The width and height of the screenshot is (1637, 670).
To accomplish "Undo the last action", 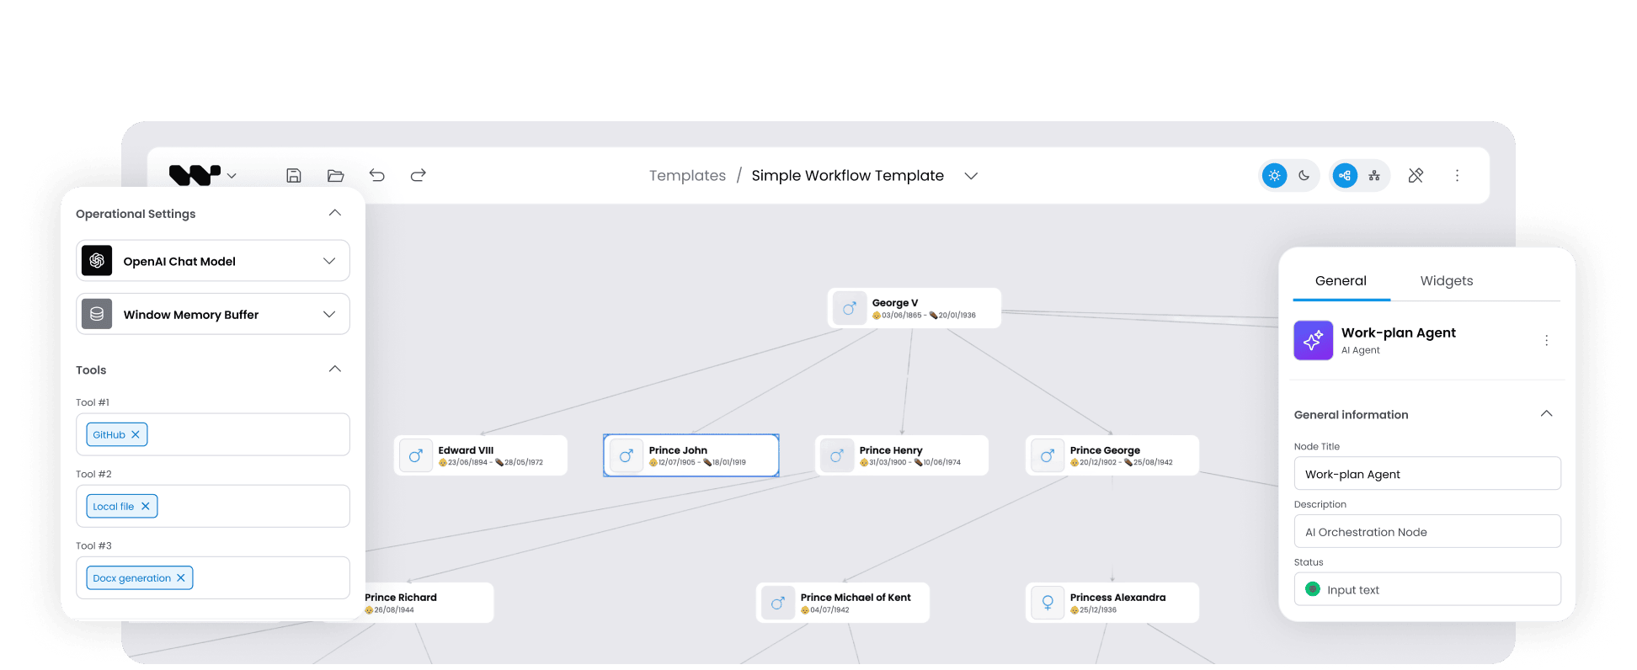I will pyautogui.click(x=377, y=175).
